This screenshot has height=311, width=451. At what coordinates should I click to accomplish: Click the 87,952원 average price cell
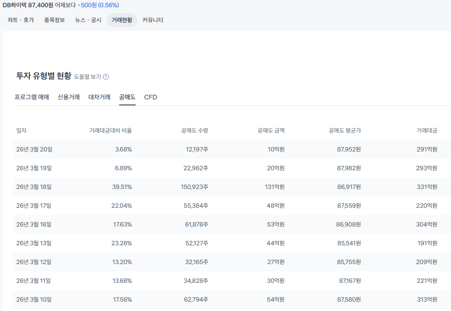349,149
